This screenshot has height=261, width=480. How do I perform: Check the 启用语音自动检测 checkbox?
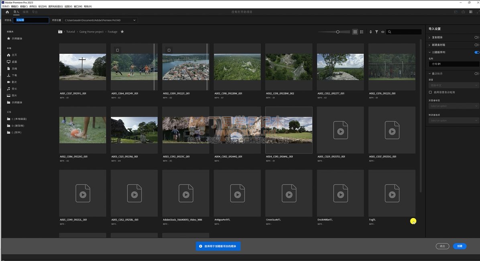pyautogui.click(x=430, y=92)
